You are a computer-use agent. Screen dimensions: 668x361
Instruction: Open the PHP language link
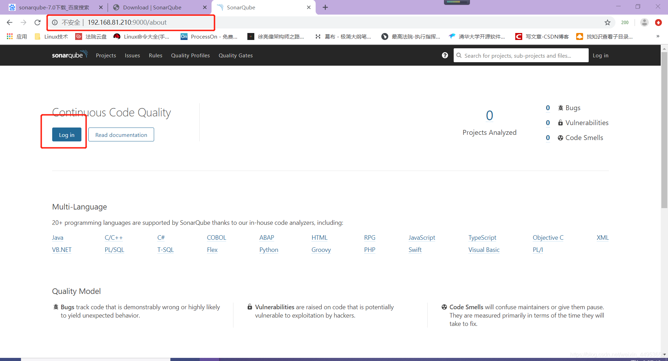tap(370, 250)
